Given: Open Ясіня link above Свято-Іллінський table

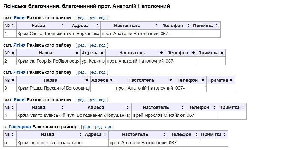Looking at the screenshot, I should 19,100.
